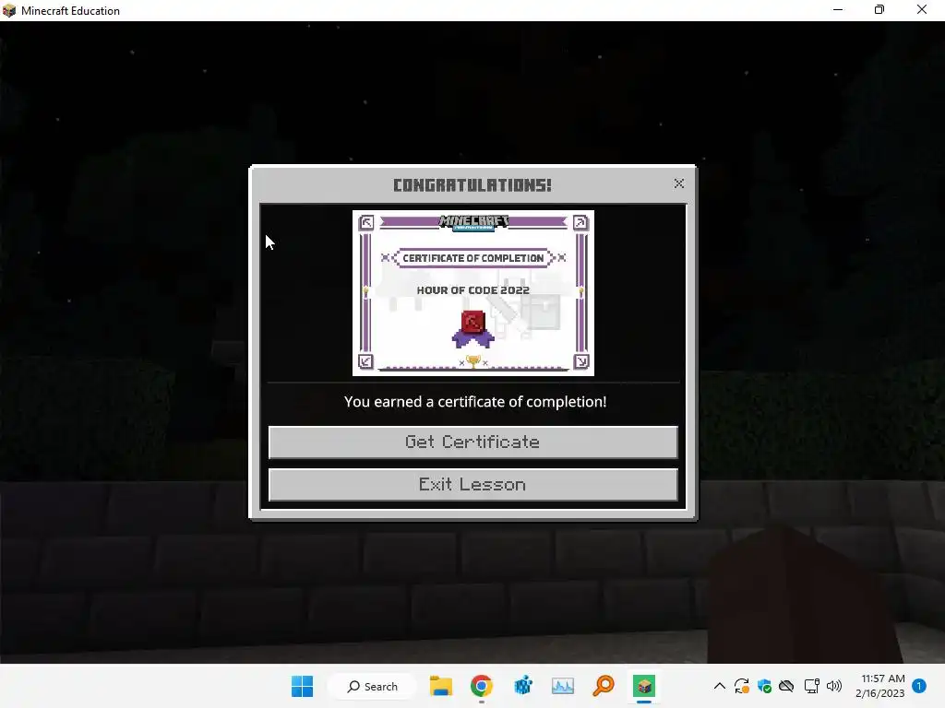Screen dimensions: 945x708
Task: Open the clock showing 11:57 AM
Action: 880,686
